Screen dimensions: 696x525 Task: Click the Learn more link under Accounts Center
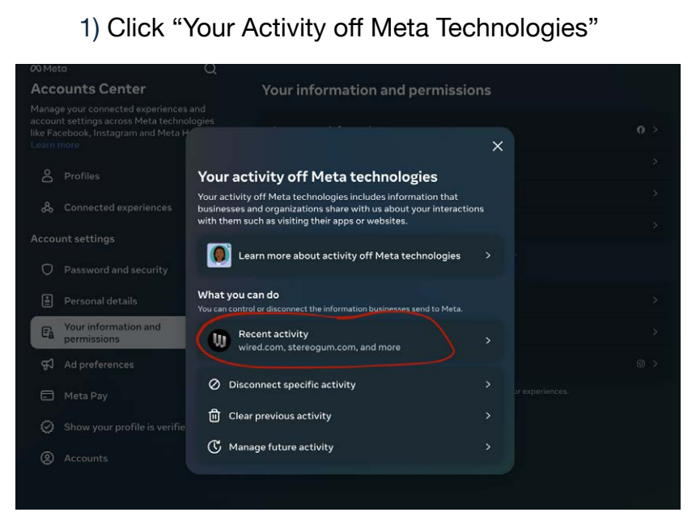pyautogui.click(x=55, y=145)
